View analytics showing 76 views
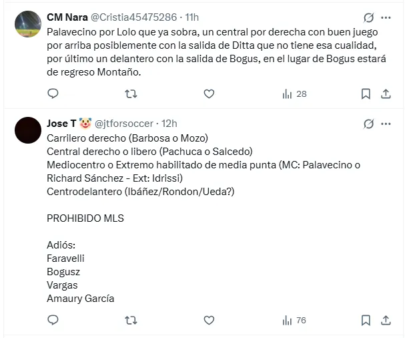 294,321
